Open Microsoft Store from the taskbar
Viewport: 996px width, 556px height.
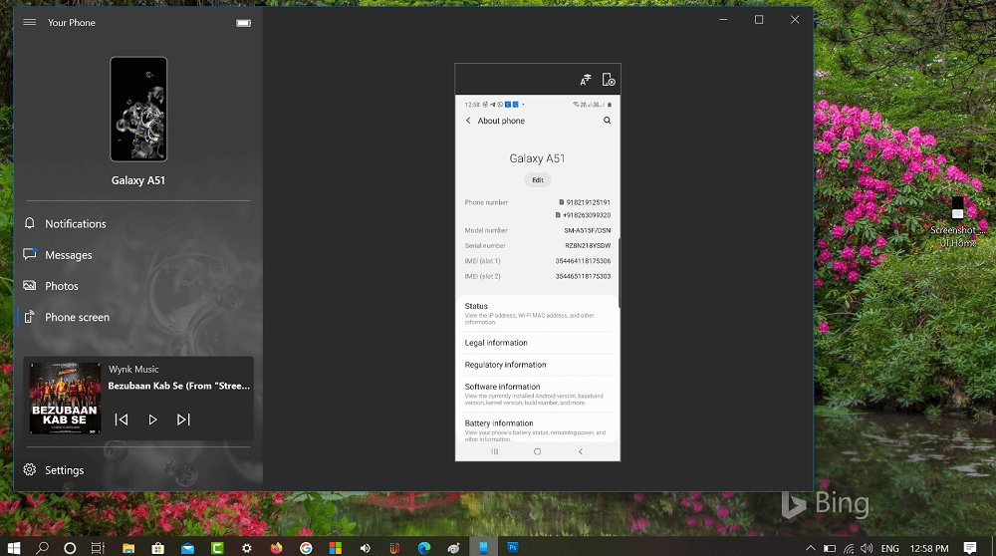[158, 548]
